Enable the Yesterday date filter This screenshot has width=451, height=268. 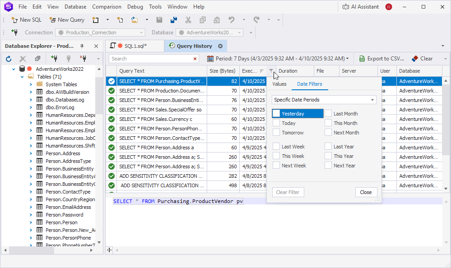pyautogui.click(x=276, y=113)
